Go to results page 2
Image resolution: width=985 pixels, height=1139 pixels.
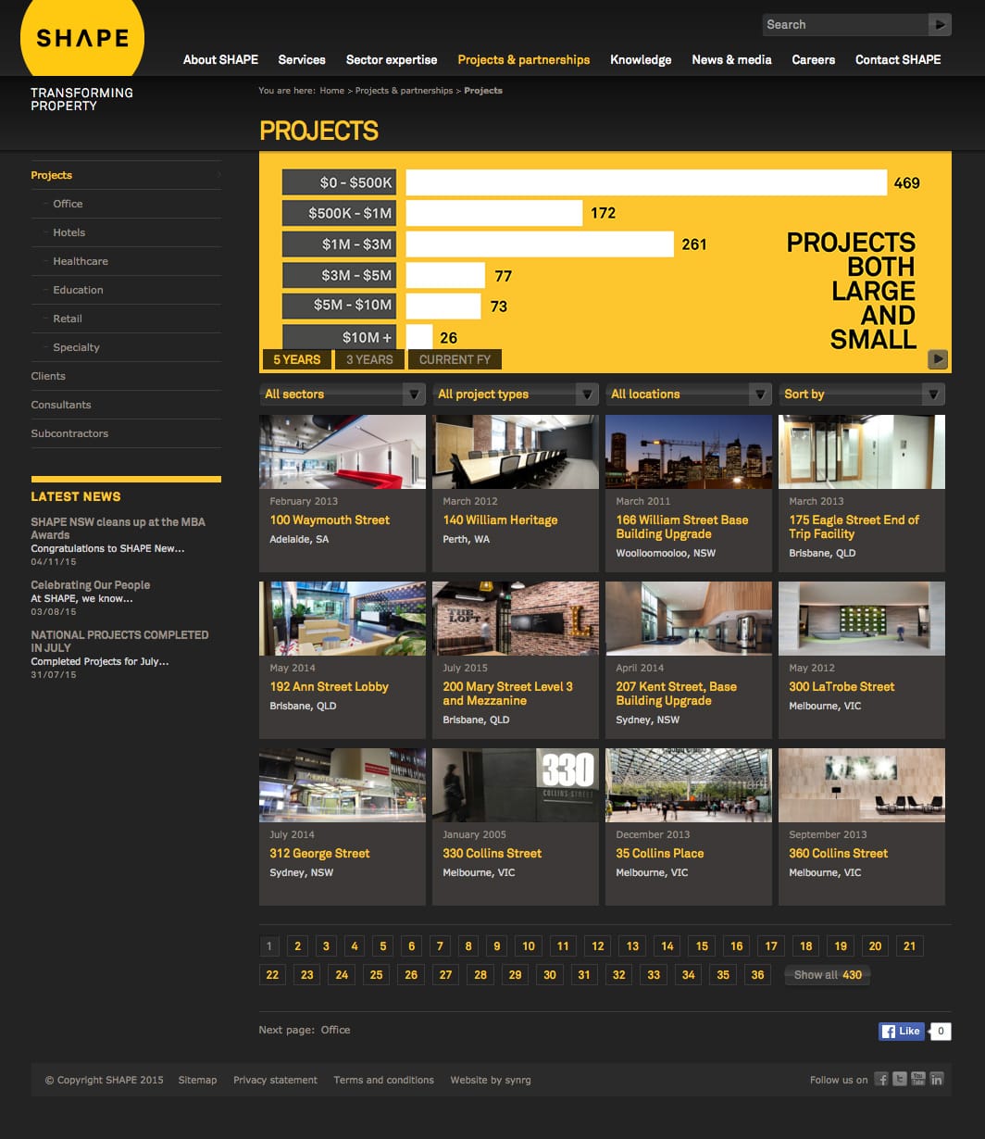[x=296, y=946]
